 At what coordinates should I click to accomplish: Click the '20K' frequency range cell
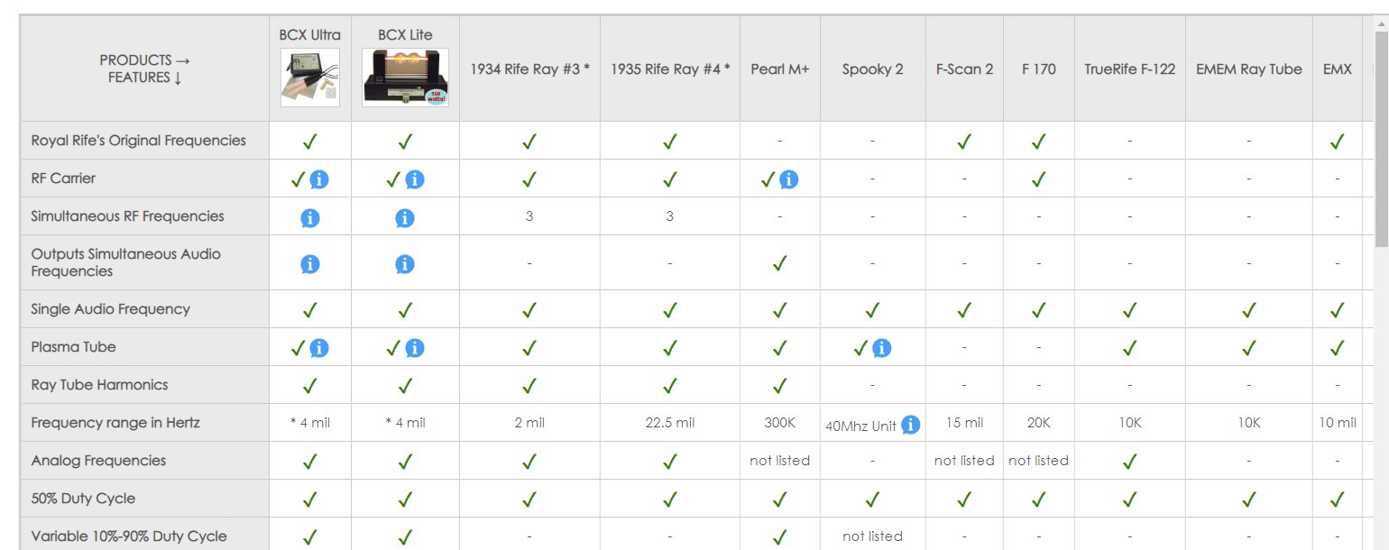coord(1039,423)
